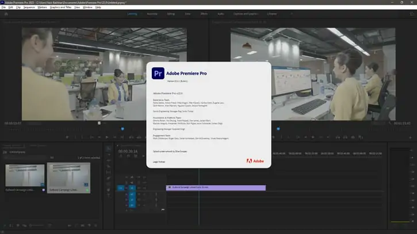Viewport: 417px width, 234px height.
Task: Go to In point in Program monitor
Action: (x=298, y=137)
